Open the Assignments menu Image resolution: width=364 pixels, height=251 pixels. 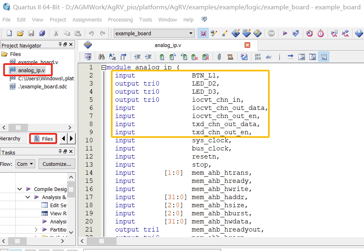(x=87, y=20)
